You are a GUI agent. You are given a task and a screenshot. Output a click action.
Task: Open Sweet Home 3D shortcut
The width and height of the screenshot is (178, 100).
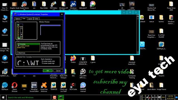point(24,5)
